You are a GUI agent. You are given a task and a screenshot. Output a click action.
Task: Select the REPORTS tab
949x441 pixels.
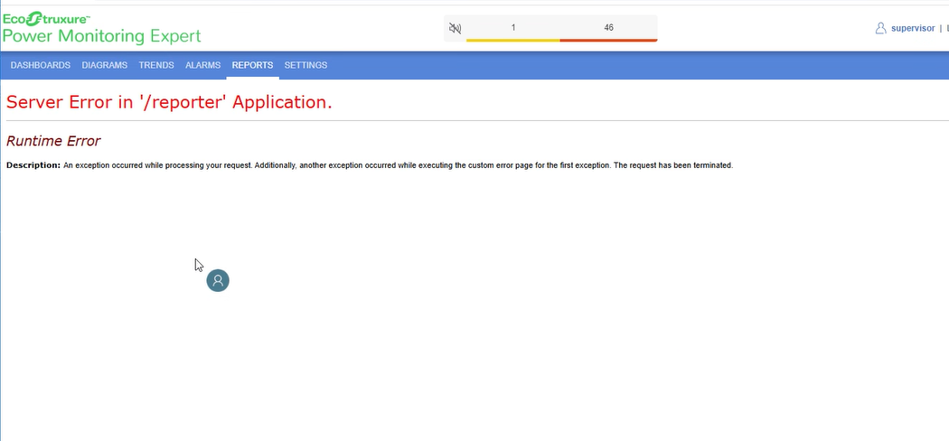pos(252,65)
